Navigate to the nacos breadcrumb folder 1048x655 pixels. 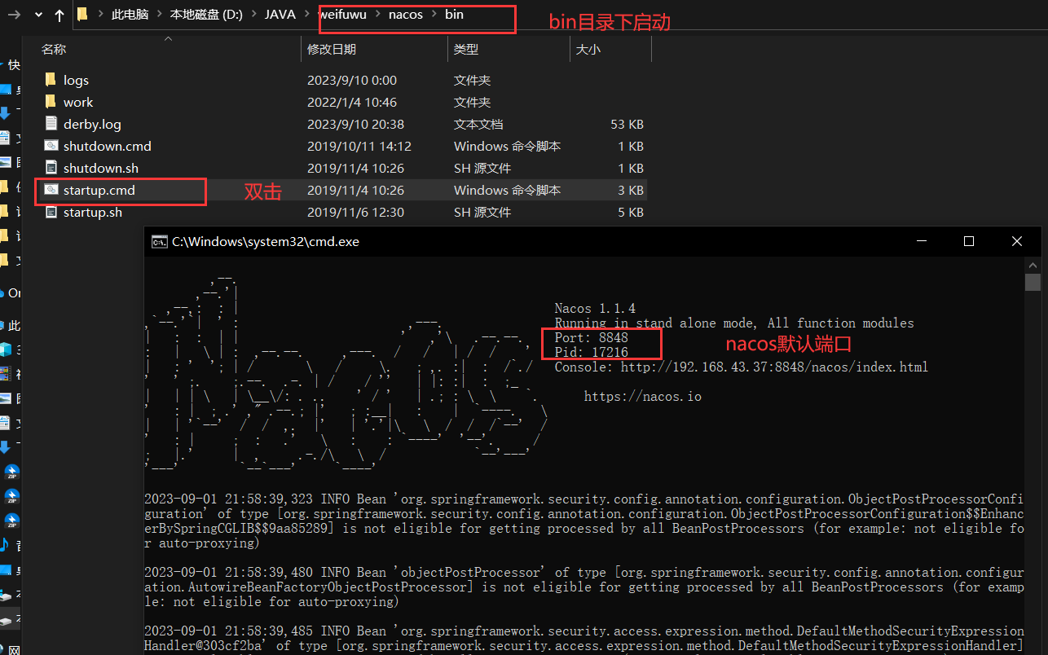[406, 15]
